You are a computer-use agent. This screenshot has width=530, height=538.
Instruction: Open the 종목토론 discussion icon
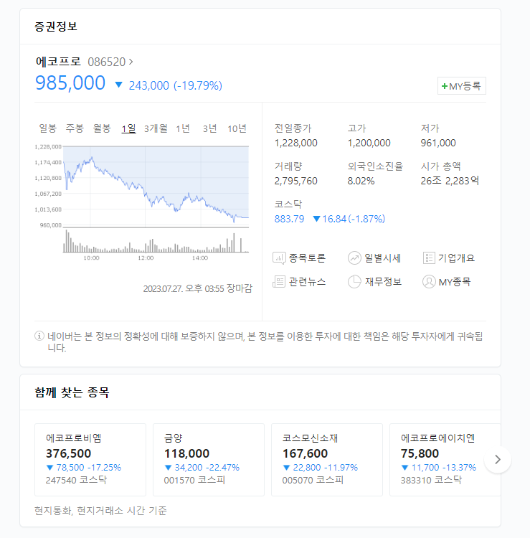point(279,258)
